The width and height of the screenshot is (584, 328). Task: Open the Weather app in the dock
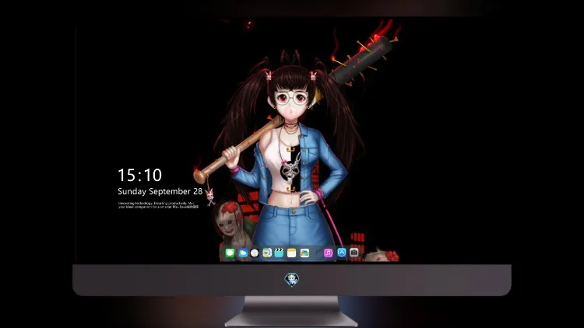pyautogui.click(x=242, y=253)
